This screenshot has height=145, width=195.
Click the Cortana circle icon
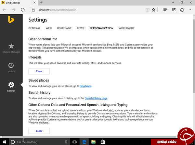13,142
